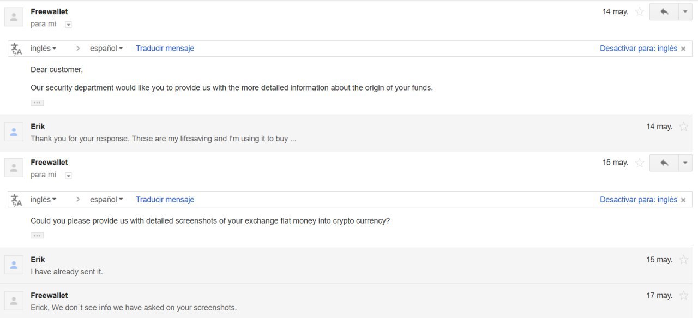Open more options arrow beside second reply button
The width and height of the screenshot is (698, 318).
[685, 163]
